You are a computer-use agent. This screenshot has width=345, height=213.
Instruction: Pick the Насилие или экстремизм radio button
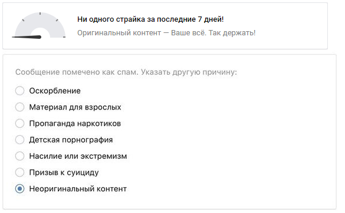[x=20, y=156]
